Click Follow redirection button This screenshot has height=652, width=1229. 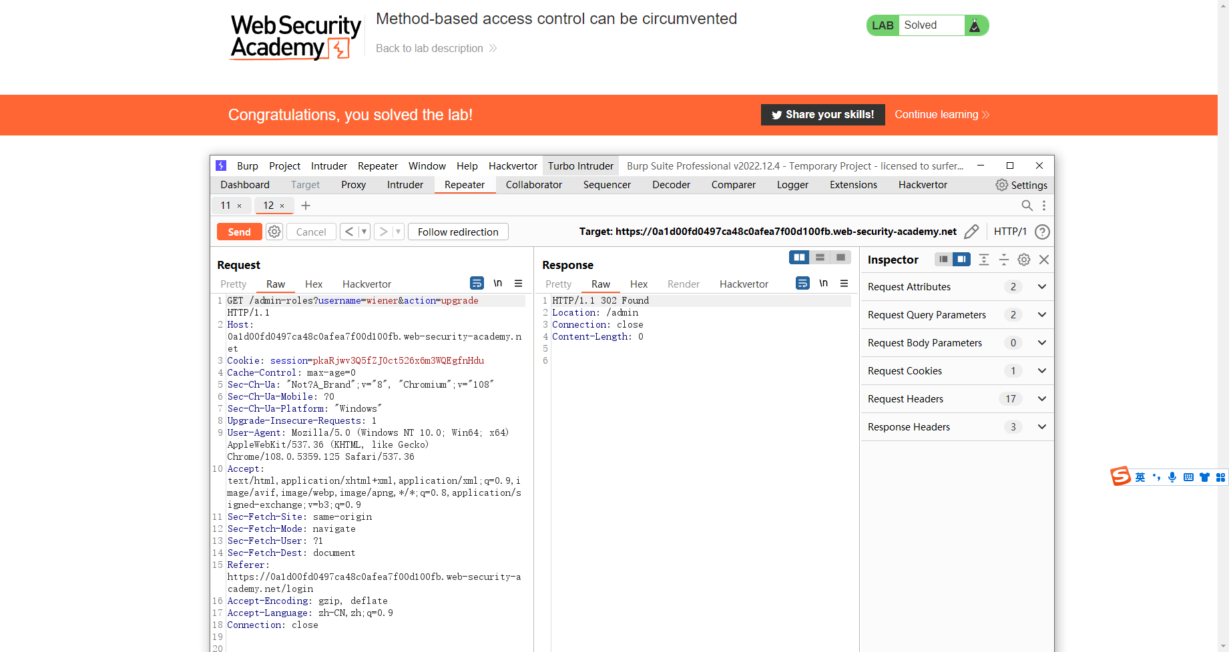tap(458, 232)
